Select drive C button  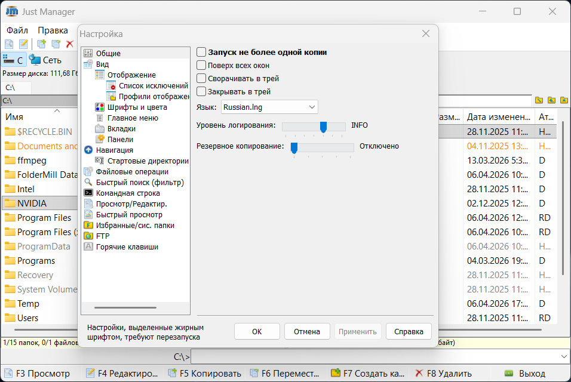(x=14, y=60)
